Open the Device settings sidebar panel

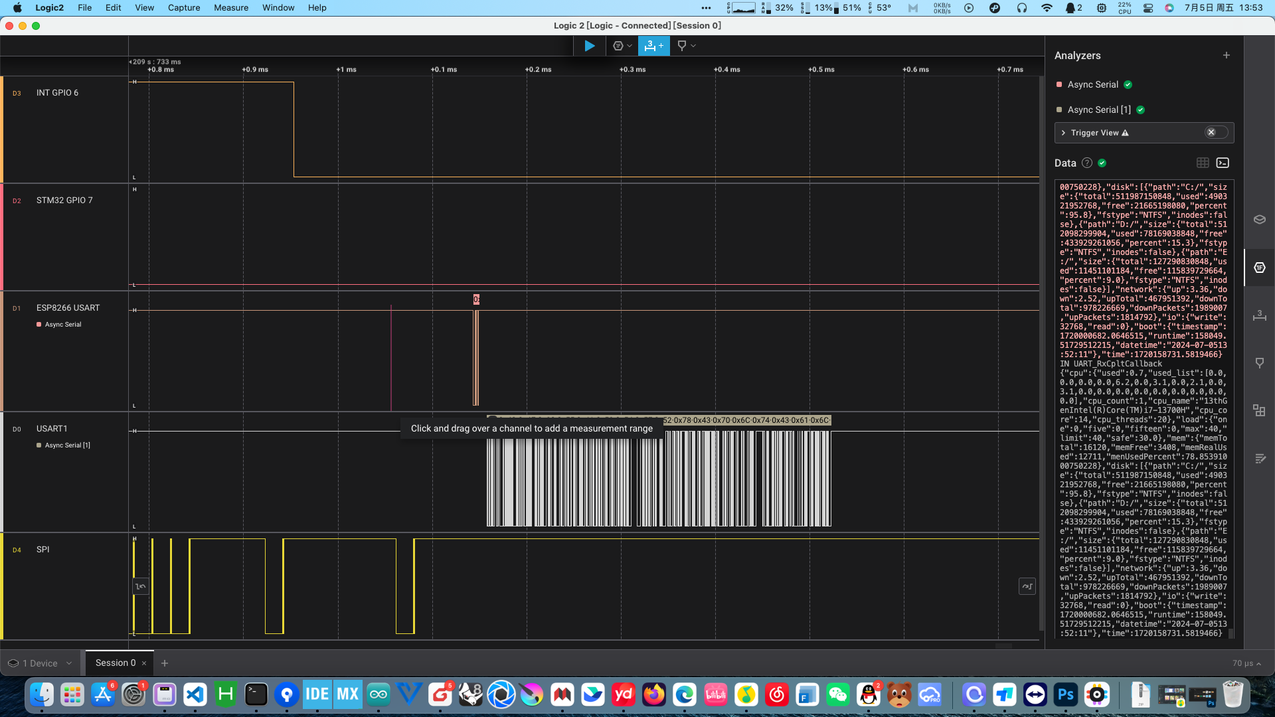click(1259, 220)
